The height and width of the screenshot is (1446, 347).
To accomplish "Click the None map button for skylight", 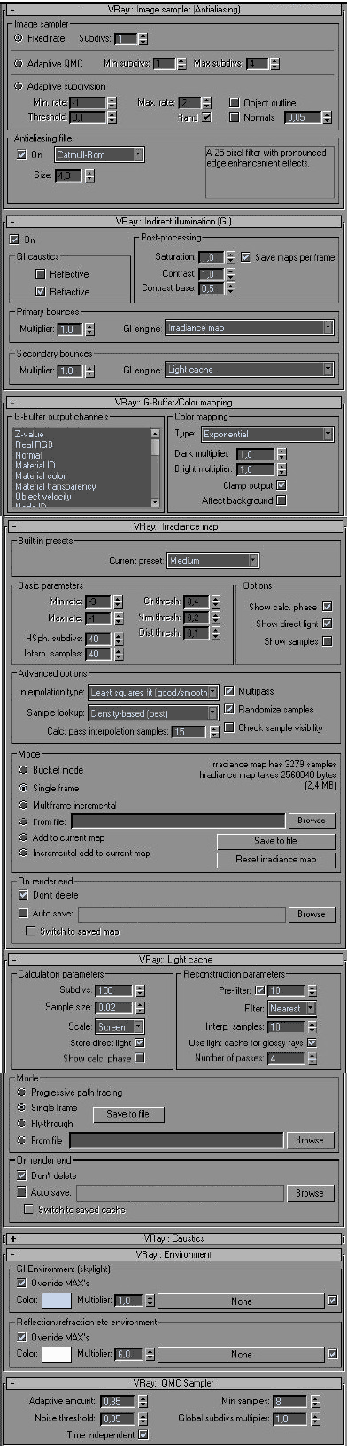I will point(241,1301).
